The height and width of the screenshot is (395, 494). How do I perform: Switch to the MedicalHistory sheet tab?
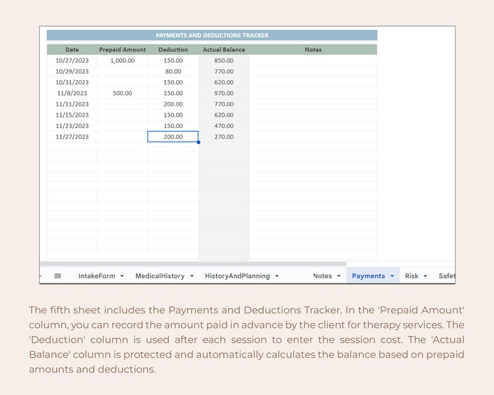click(x=160, y=276)
